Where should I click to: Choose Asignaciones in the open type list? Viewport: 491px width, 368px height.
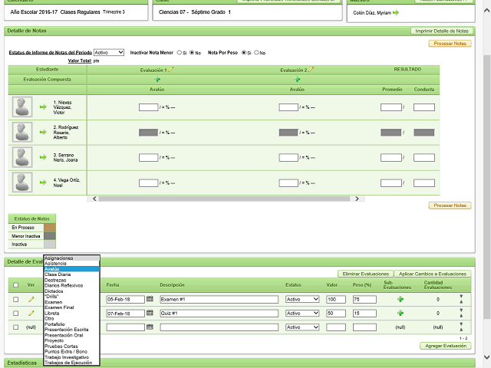[71, 258]
